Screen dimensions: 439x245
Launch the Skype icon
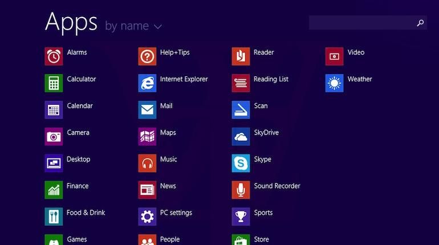241,163
